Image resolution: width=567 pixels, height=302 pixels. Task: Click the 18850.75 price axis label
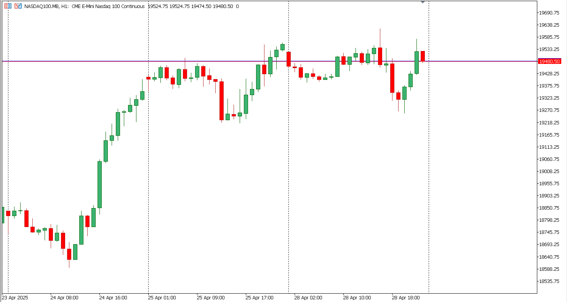click(x=549, y=208)
